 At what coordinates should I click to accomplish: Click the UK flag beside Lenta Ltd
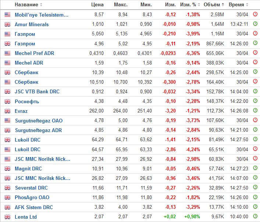[x=7, y=217]
